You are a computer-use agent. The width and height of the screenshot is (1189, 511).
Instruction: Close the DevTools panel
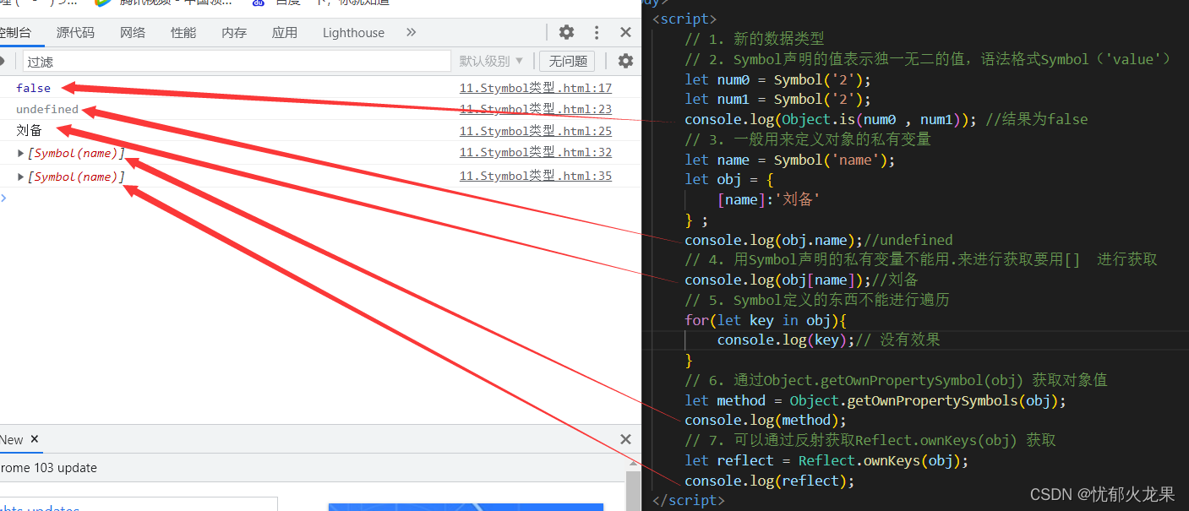tap(625, 32)
